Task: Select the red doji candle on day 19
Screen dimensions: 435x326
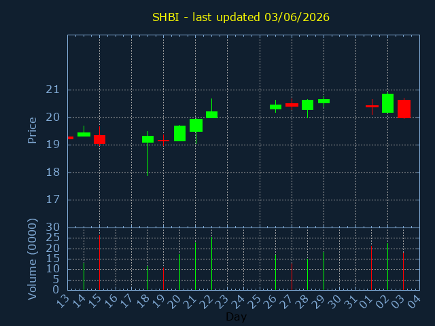Action: [x=163, y=141]
